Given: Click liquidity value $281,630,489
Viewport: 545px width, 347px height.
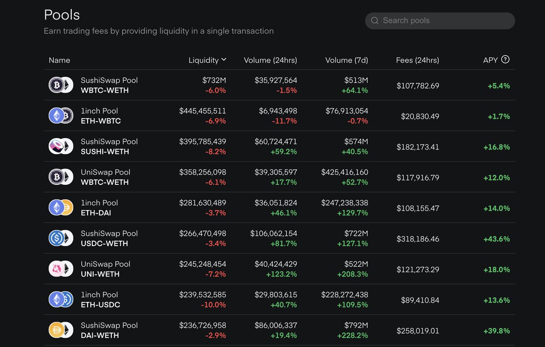Looking at the screenshot, I should tap(203, 203).
